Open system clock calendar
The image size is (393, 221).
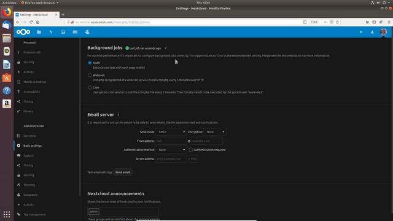[x=203, y=2]
